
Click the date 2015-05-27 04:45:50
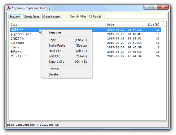point(124,48)
